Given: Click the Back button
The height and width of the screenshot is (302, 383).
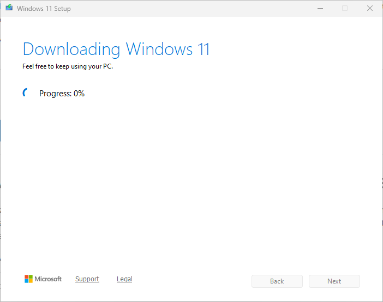Looking at the screenshot, I should 277,281.
